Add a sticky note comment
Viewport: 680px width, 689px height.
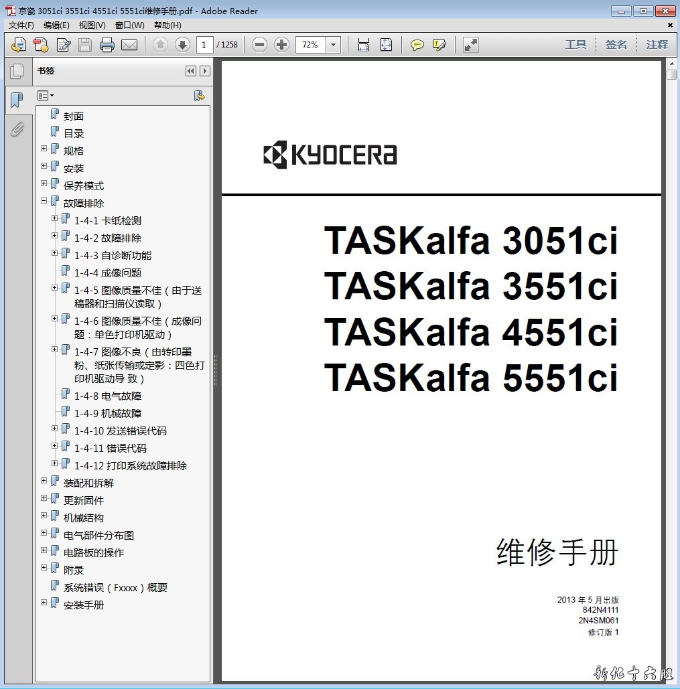pyautogui.click(x=417, y=45)
